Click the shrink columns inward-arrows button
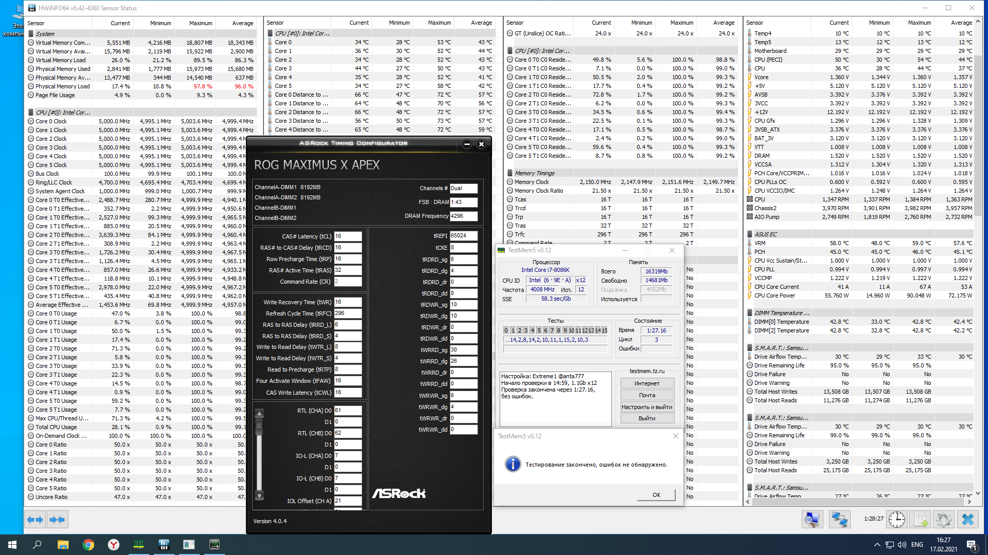Image resolution: width=988 pixels, height=555 pixels. [57, 520]
